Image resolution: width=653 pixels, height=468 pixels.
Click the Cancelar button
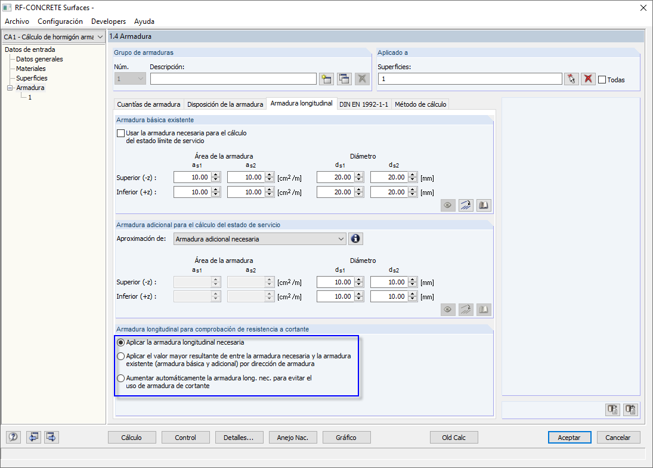618,438
